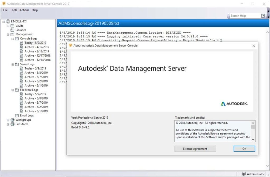Click the Console Logs folder icon
This screenshot has width=270, height=177.
[x=17, y=39]
